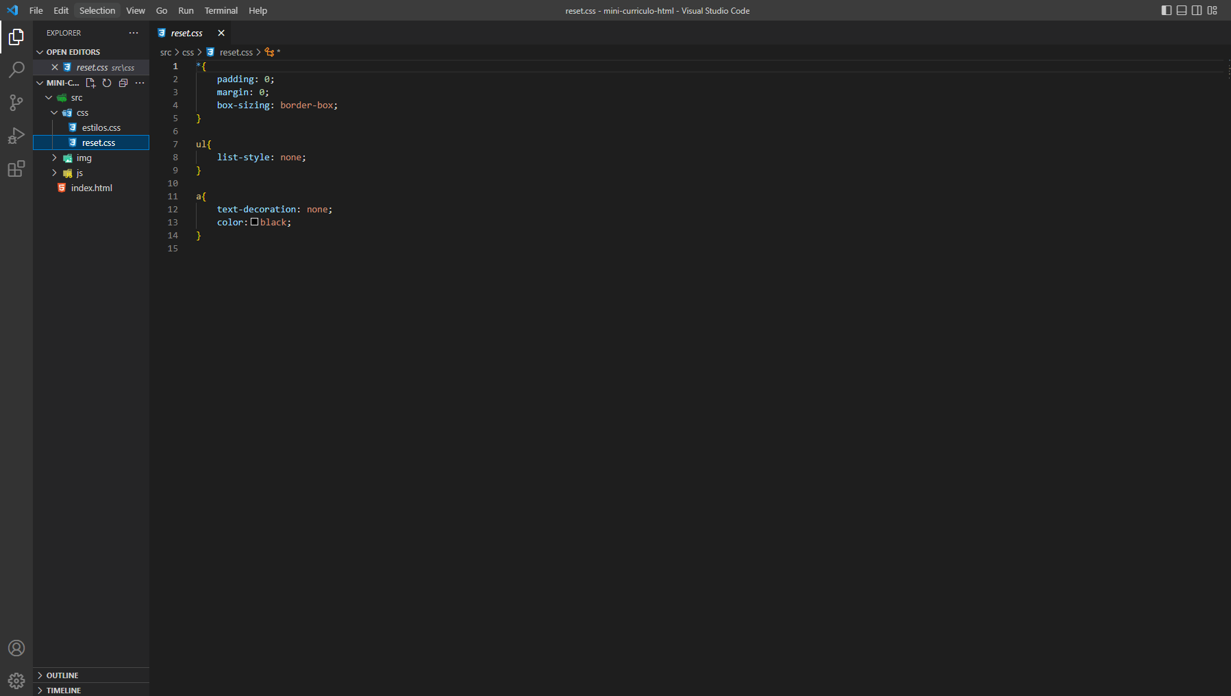Viewport: 1231px width, 696px height.
Task: Expand the img folder
Action: tap(84, 158)
